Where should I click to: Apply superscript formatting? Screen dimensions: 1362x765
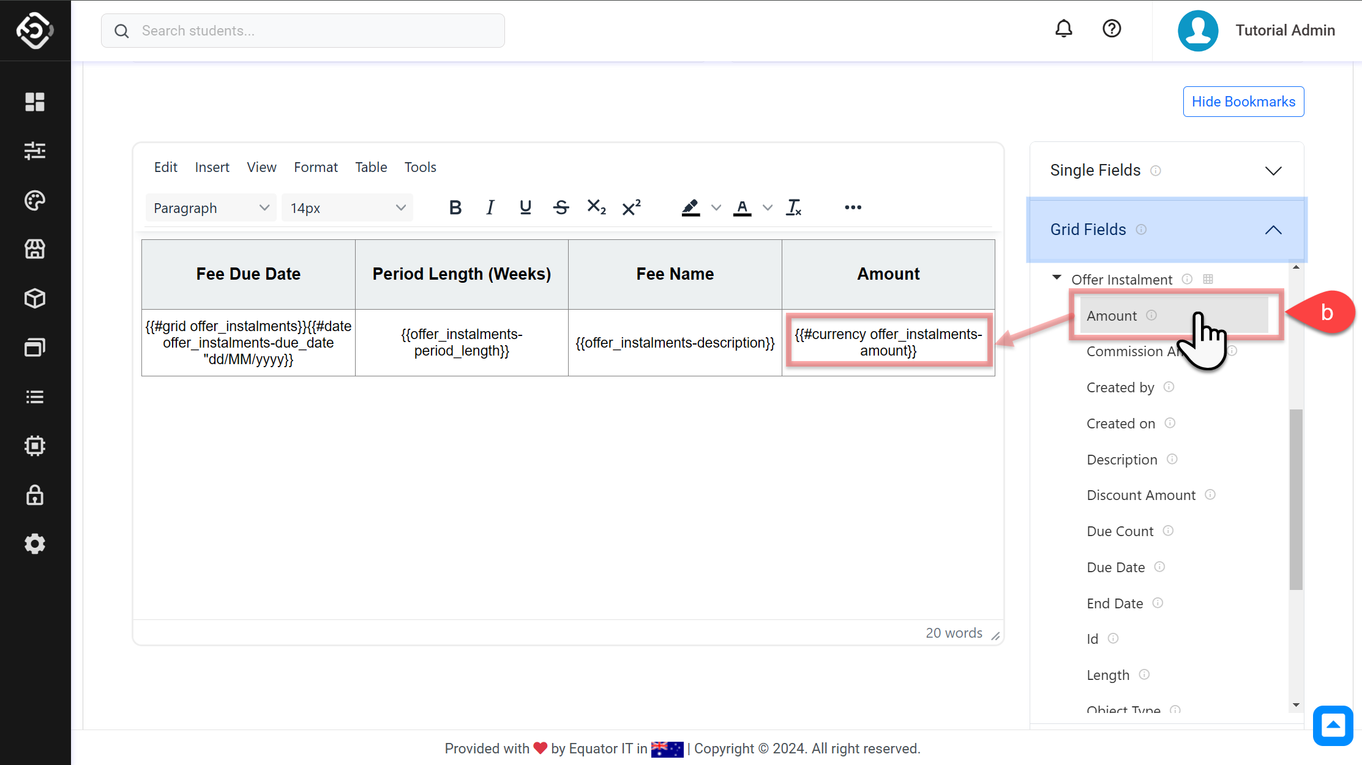[631, 208]
